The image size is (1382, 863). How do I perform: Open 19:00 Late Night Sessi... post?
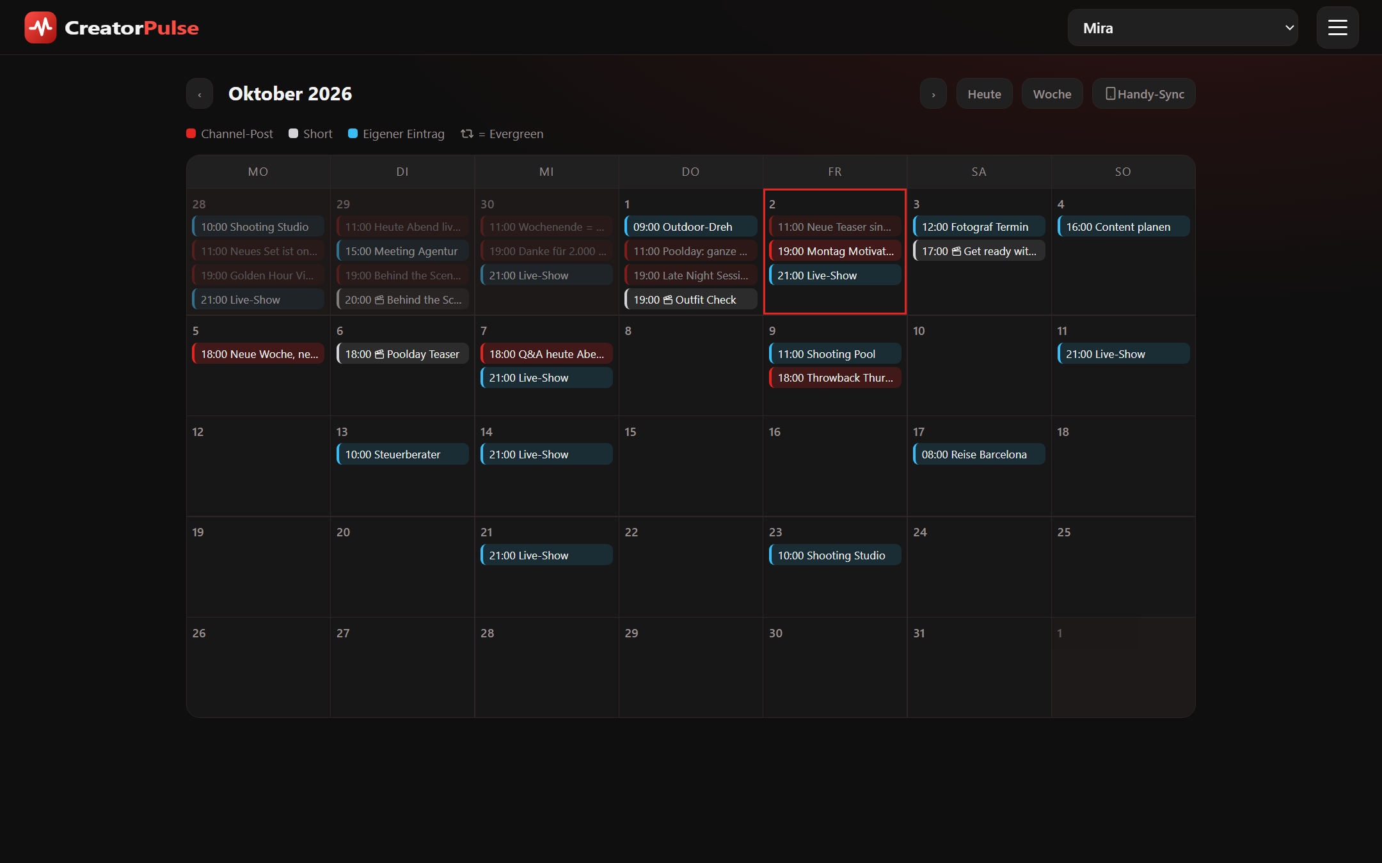[x=691, y=276]
